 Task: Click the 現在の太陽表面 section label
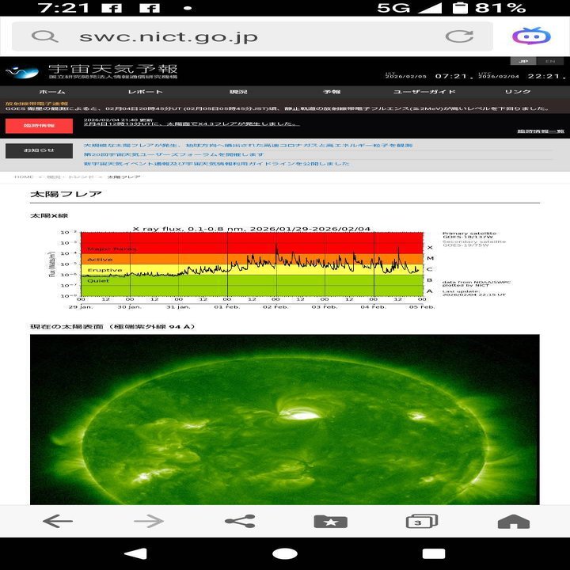tap(112, 326)
